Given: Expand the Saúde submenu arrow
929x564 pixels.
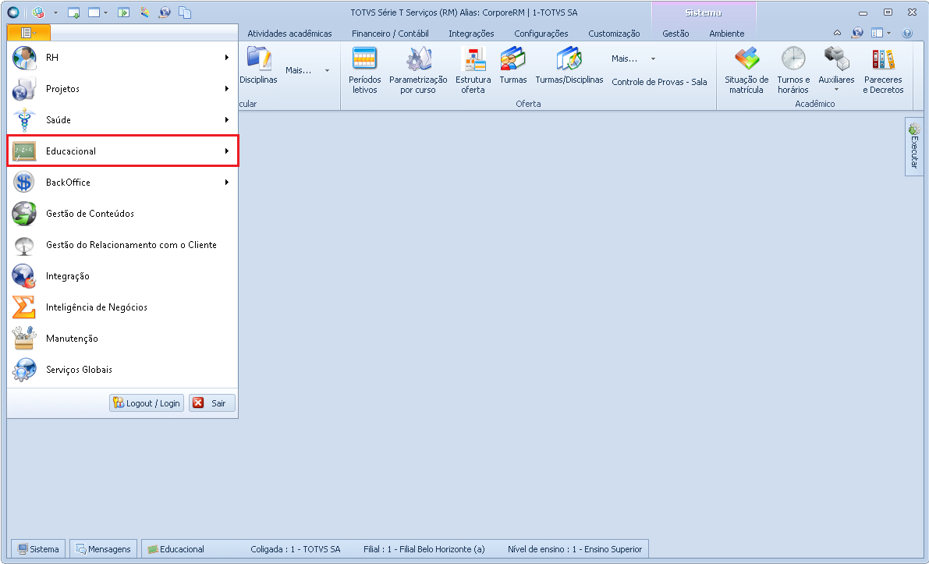Looking at the screenshot, I should pyautogui.click(x=226, y=119).
